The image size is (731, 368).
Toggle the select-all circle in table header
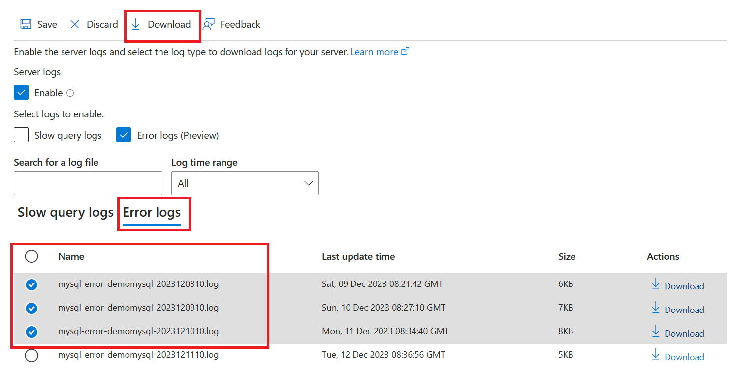32,256
